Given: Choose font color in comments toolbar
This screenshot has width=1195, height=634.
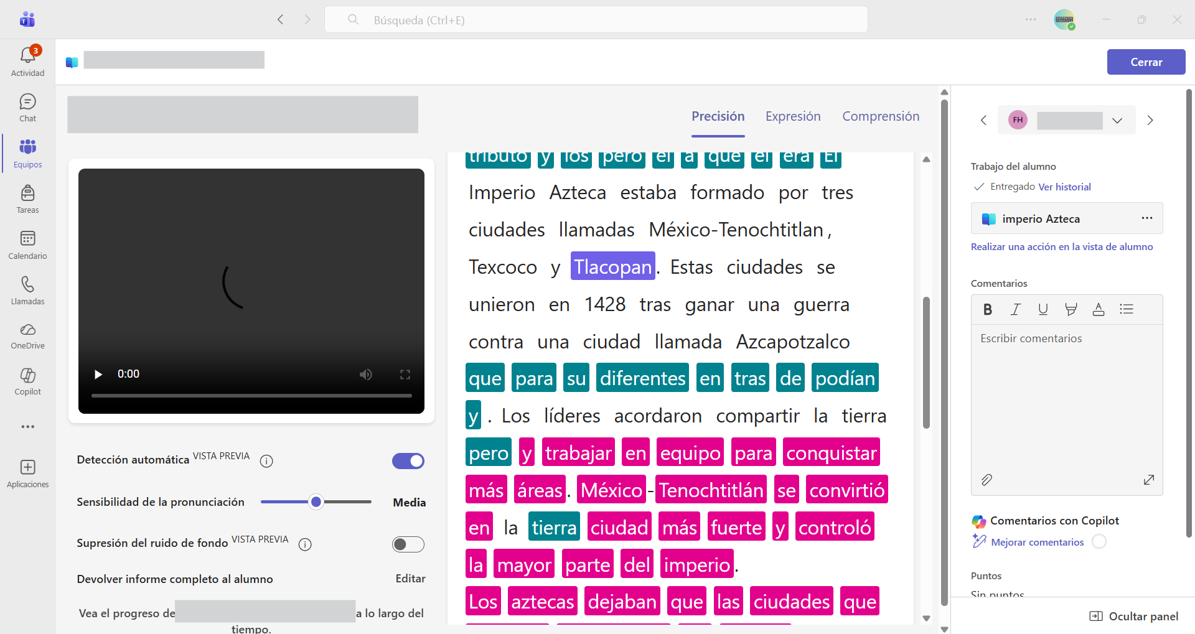Looking at the screenshot, I should 1099,309.
